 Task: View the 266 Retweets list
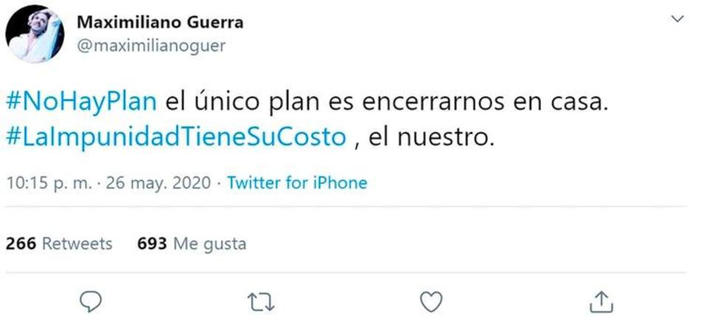coord(59,244)
